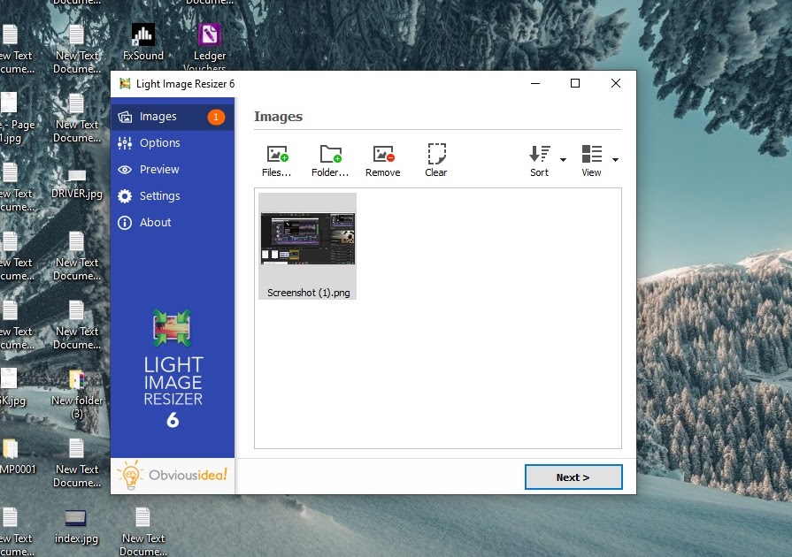Viewport: 792px width, 557px height.
Task: Select the FxSound desktop shortcut
Action: (x=143, y=42)
